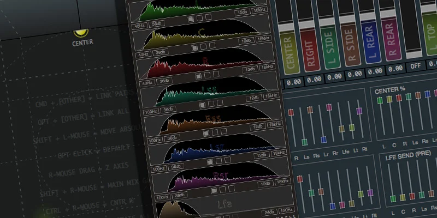Click the 'R-MOUSE DRAG = Z AXIS' hint
Screen dimensions: 437x218
(88, 170)
